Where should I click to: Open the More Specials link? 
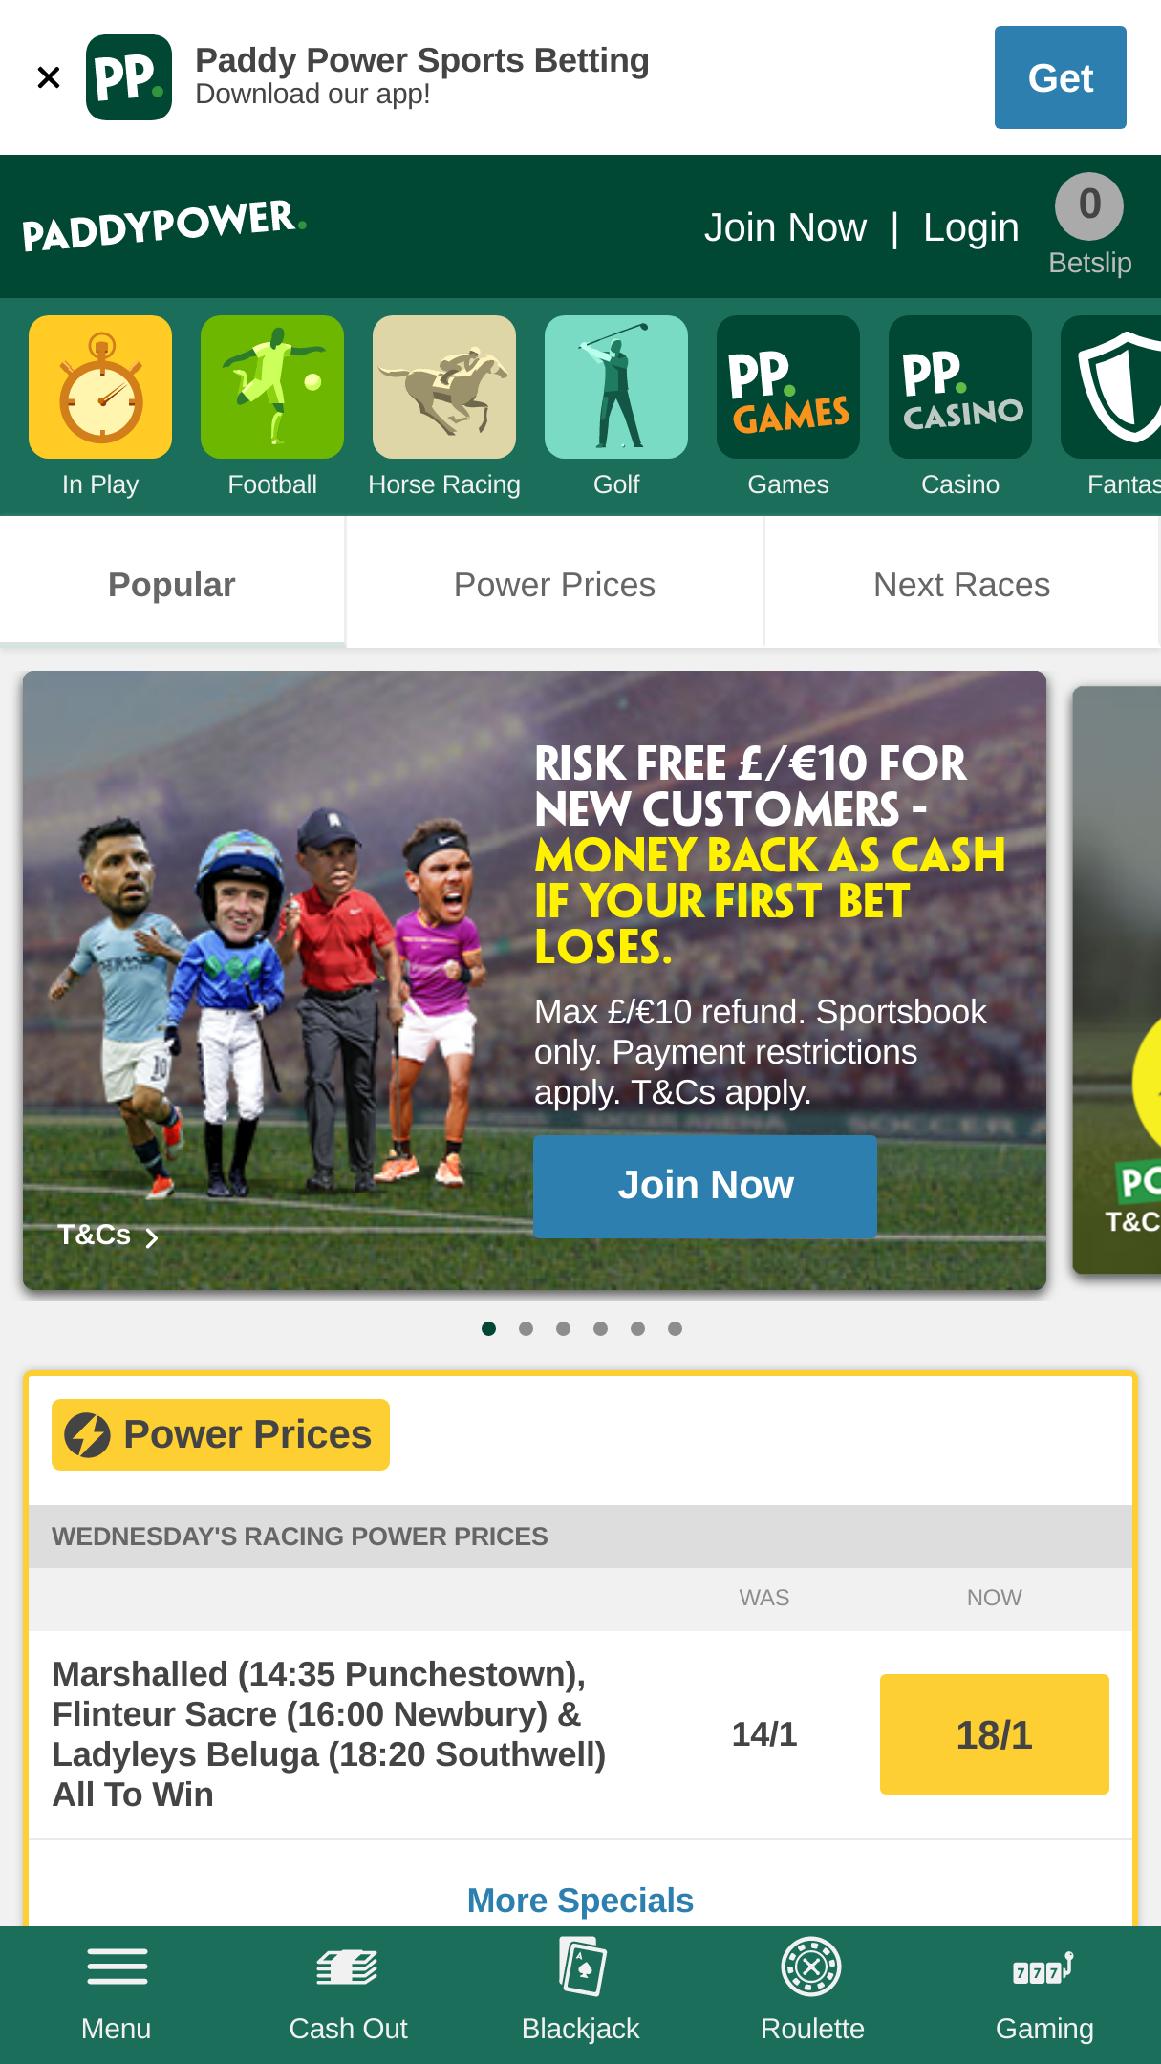click(580, 1900)
